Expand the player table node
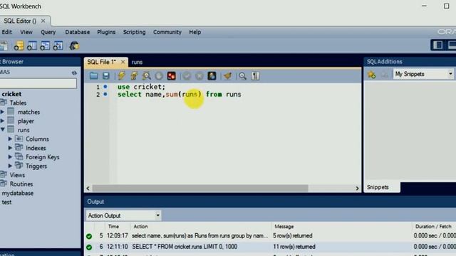456x256 pixels. click(2, 121)
